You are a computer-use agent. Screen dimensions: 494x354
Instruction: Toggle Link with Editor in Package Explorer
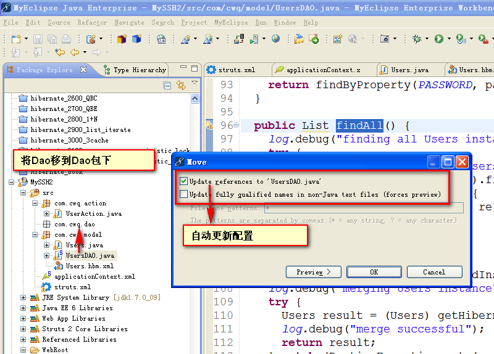click(181, 85)
